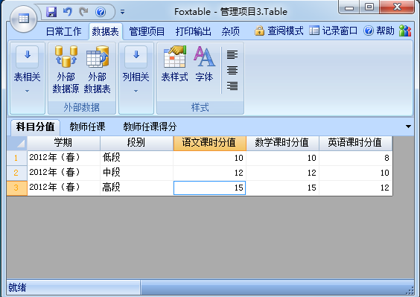Click the blue help icon in quick access toolbar
This screenshot has width=420, height=297.
[101, 12]
